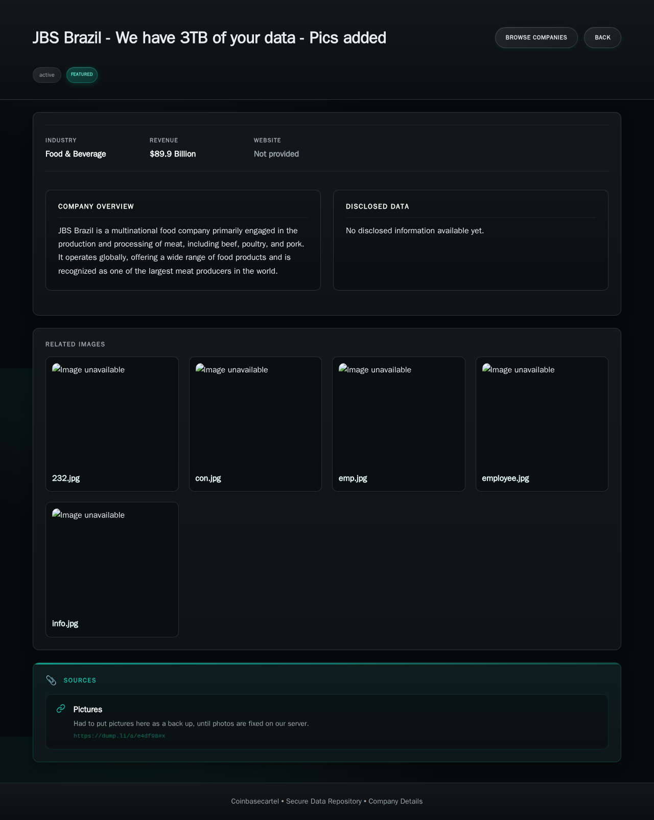Select the active status badge
The width and height of the screenshot is (654, 820).
[x=47, y=75]
